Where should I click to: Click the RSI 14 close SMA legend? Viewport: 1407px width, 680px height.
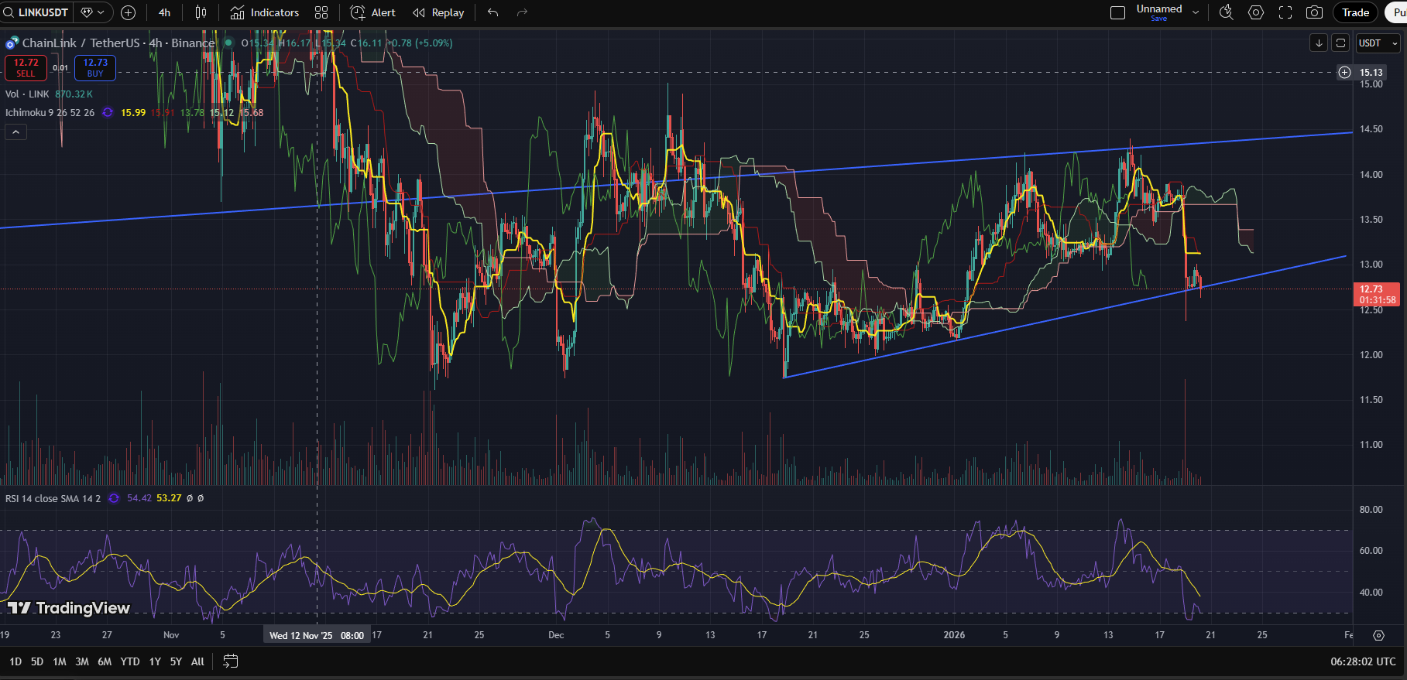(53, 498)
